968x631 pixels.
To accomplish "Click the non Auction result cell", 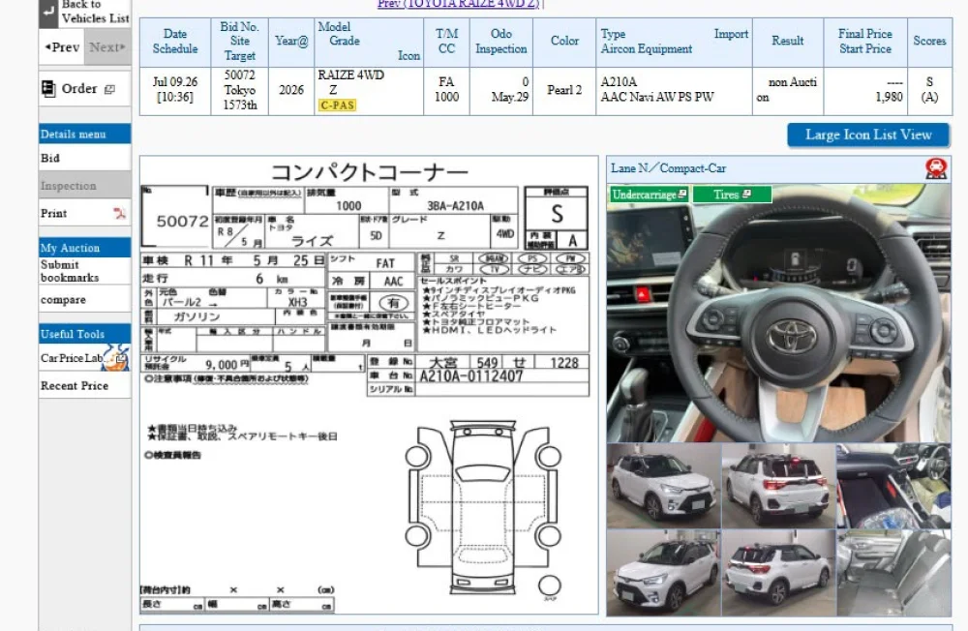I will point(788,91).
